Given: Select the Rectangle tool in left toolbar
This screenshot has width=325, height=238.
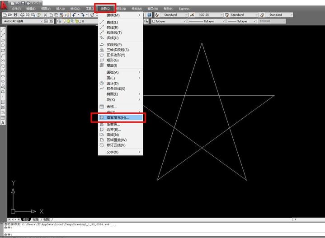Looking at the screenshot, I should click(x=3, y=50).
